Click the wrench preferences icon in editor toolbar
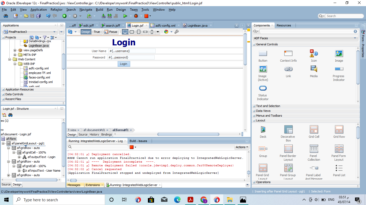The width and height of the screenshot is (366, 205). (176, 32)
